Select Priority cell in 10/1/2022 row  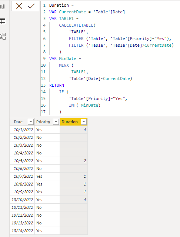(x=47, y=130)
